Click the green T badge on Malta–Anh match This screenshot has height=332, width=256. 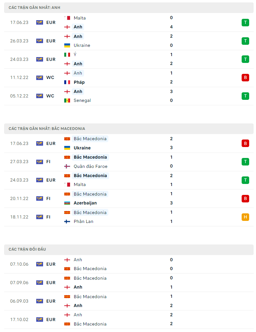[245, 23]
